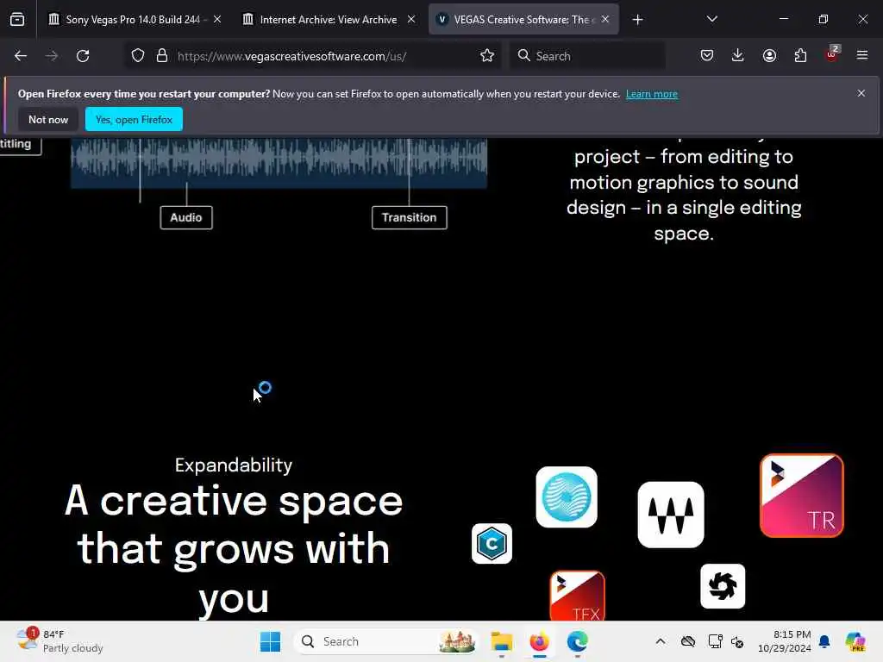This screenshot has height=662, width=883.
Task: Show hidden system tray icons
Action: pos(661,641)
